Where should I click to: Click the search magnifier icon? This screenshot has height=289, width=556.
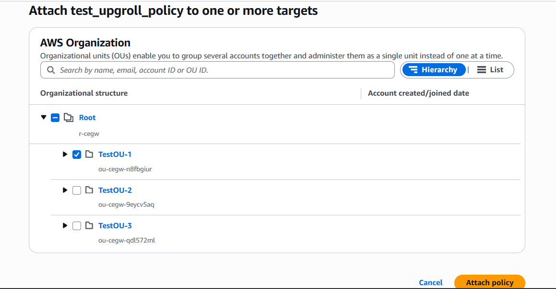[x=51, y=70]
